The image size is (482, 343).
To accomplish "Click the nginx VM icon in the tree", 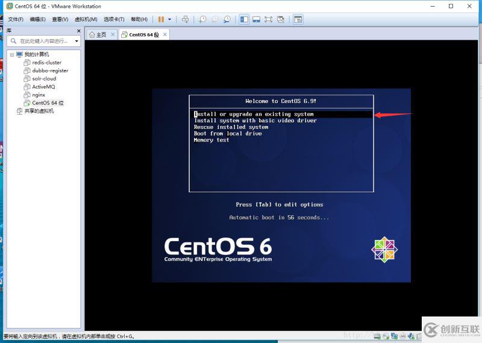I will (27, 95).
